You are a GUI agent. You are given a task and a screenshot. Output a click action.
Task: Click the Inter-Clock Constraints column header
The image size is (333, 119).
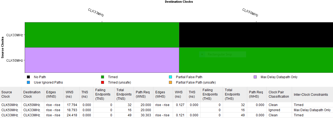[312, 94]
